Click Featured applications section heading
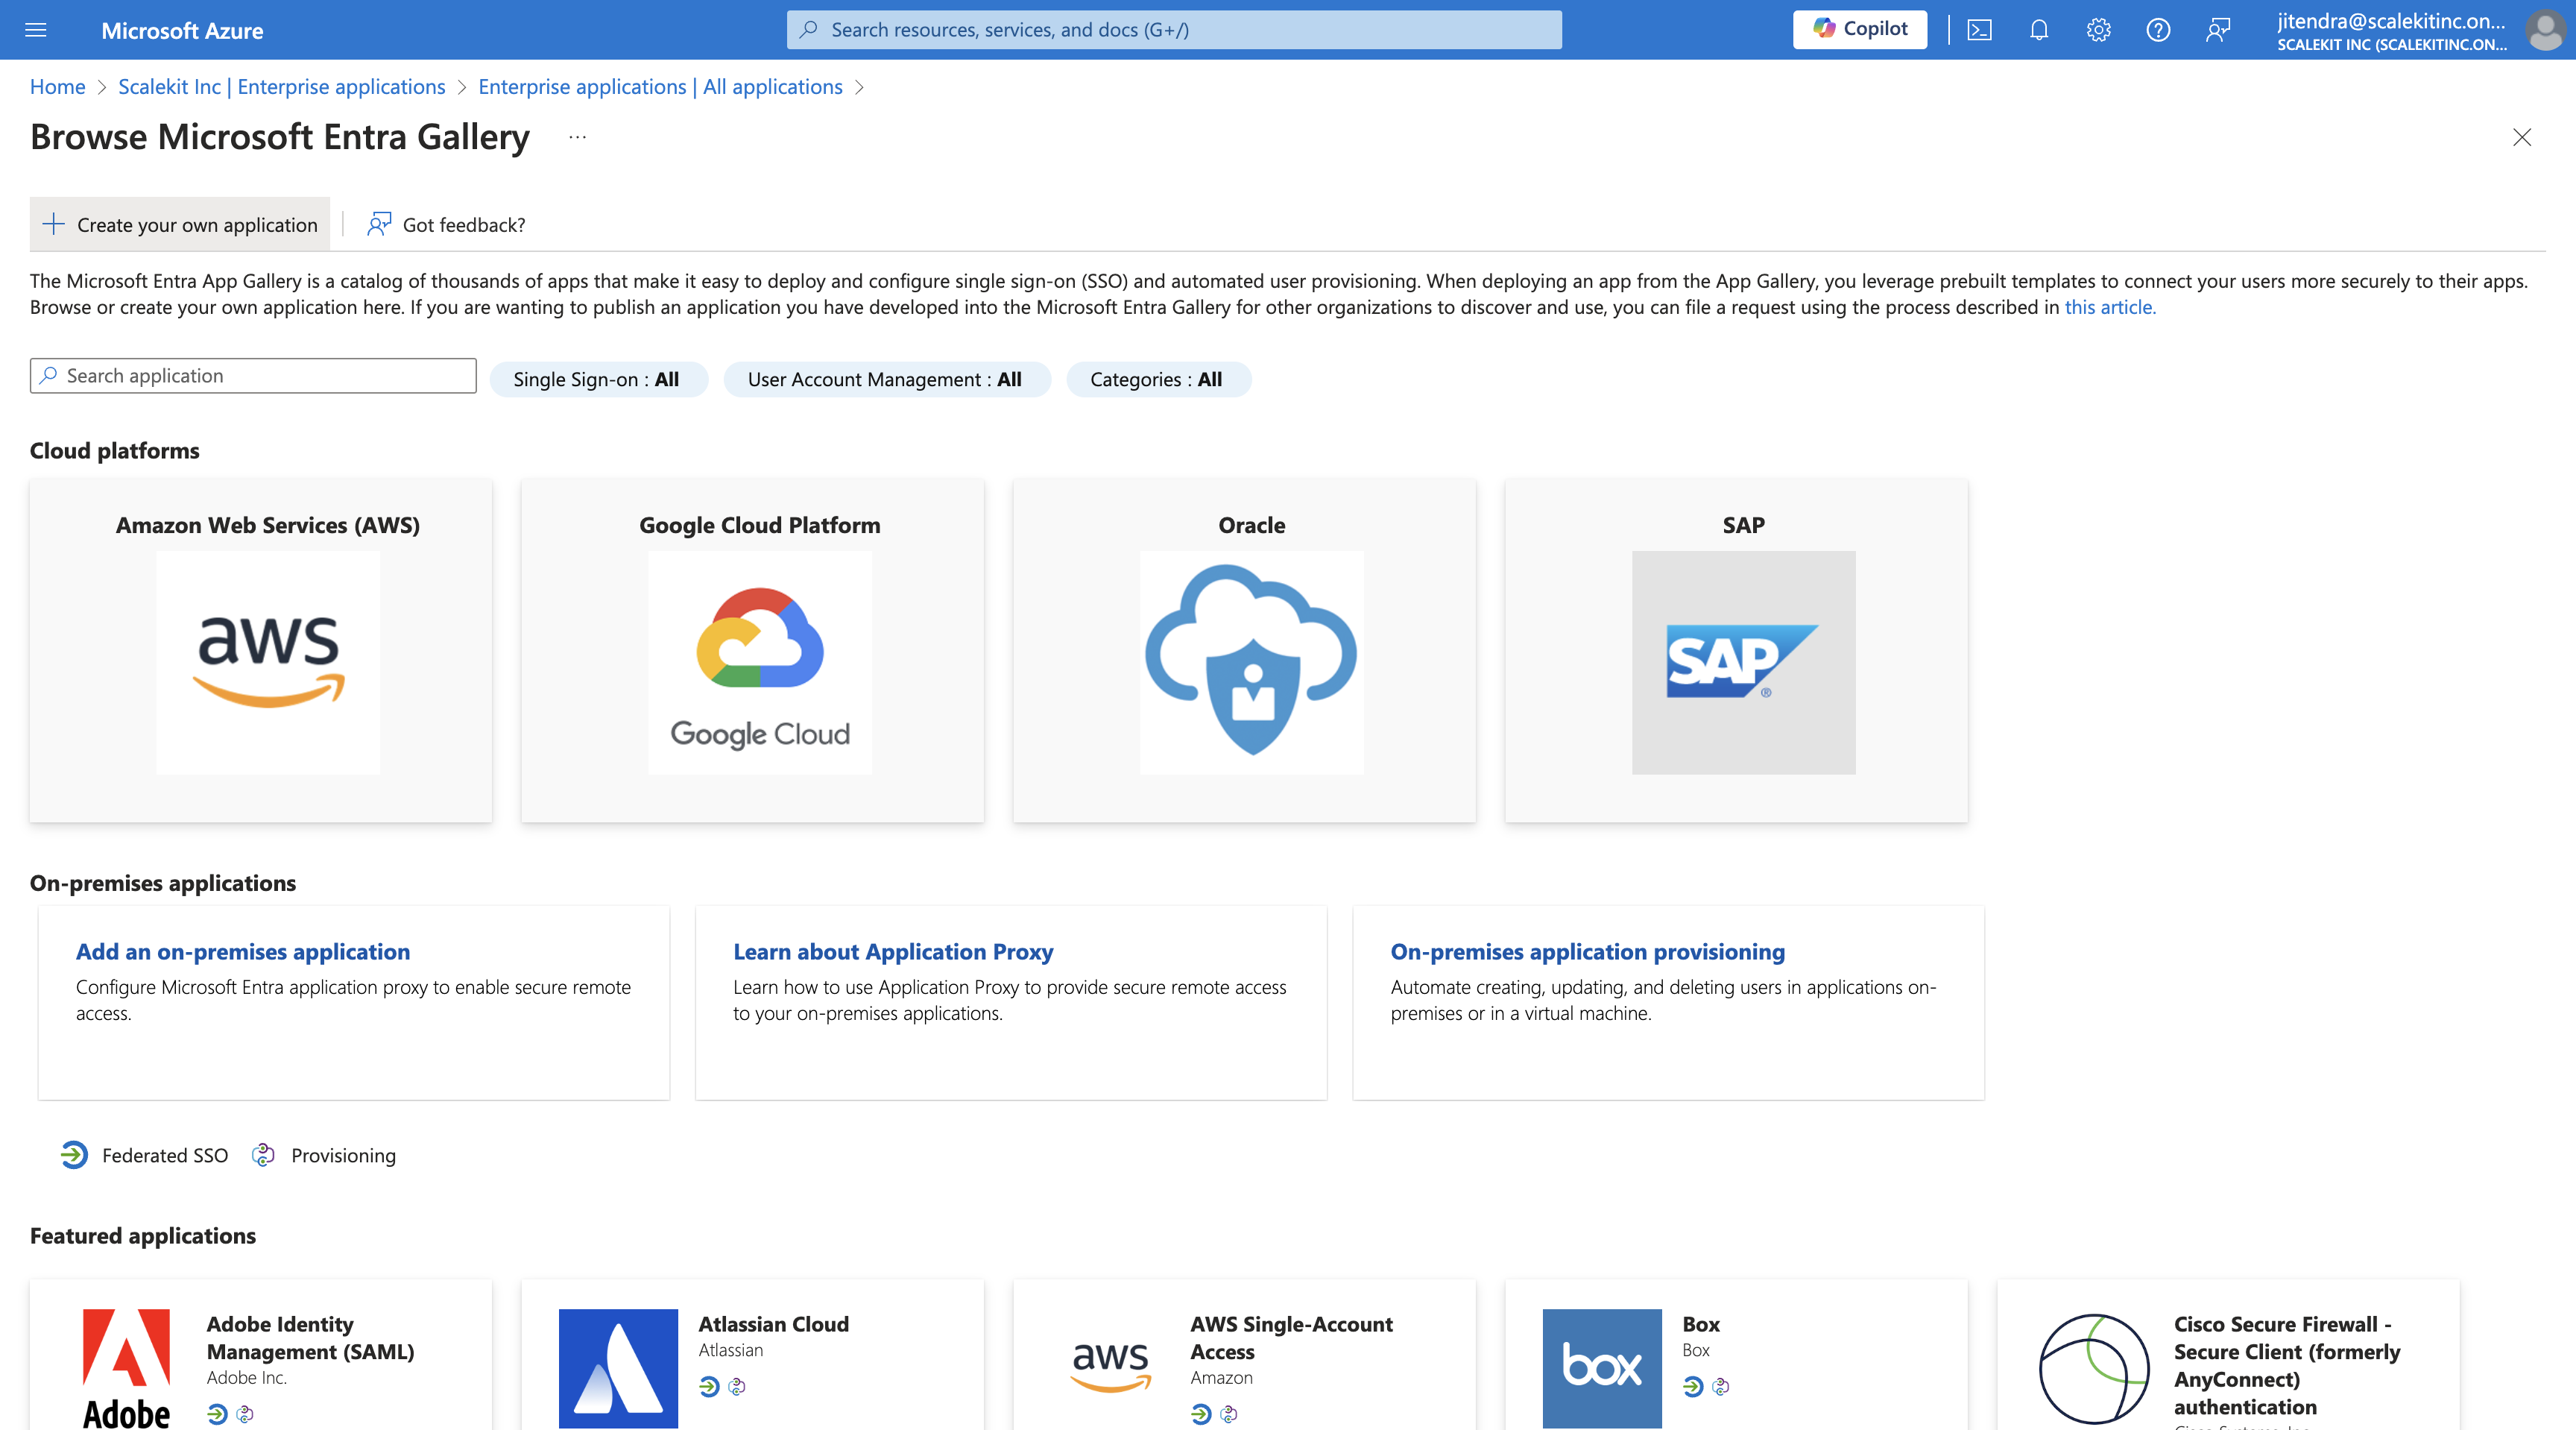This screenshot has height=1430, width=2576. [143, 1236]
